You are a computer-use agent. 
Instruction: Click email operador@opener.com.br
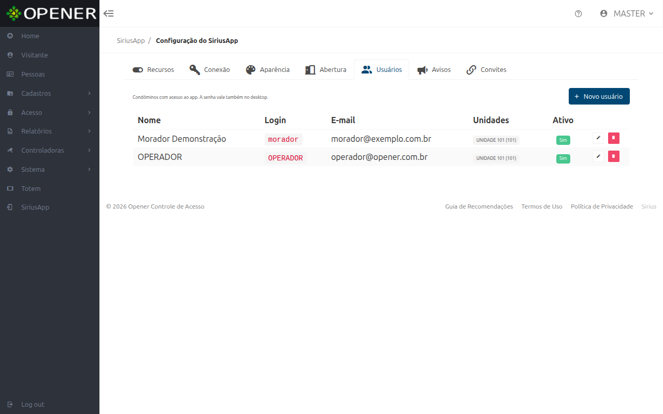coord(380,157)
